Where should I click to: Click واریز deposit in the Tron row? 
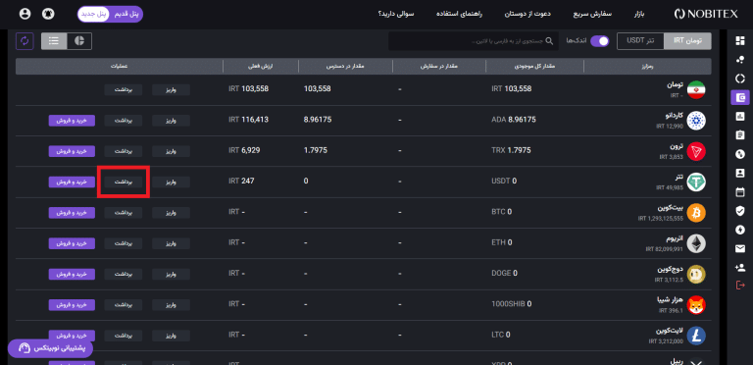pyautogui.click(x=171, y=151)
